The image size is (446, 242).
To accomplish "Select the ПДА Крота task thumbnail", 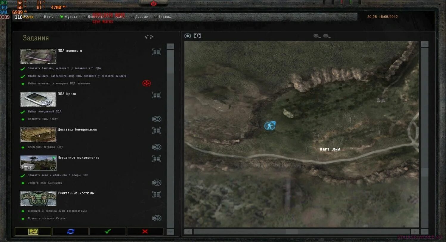I will click(x=38, y=99).
